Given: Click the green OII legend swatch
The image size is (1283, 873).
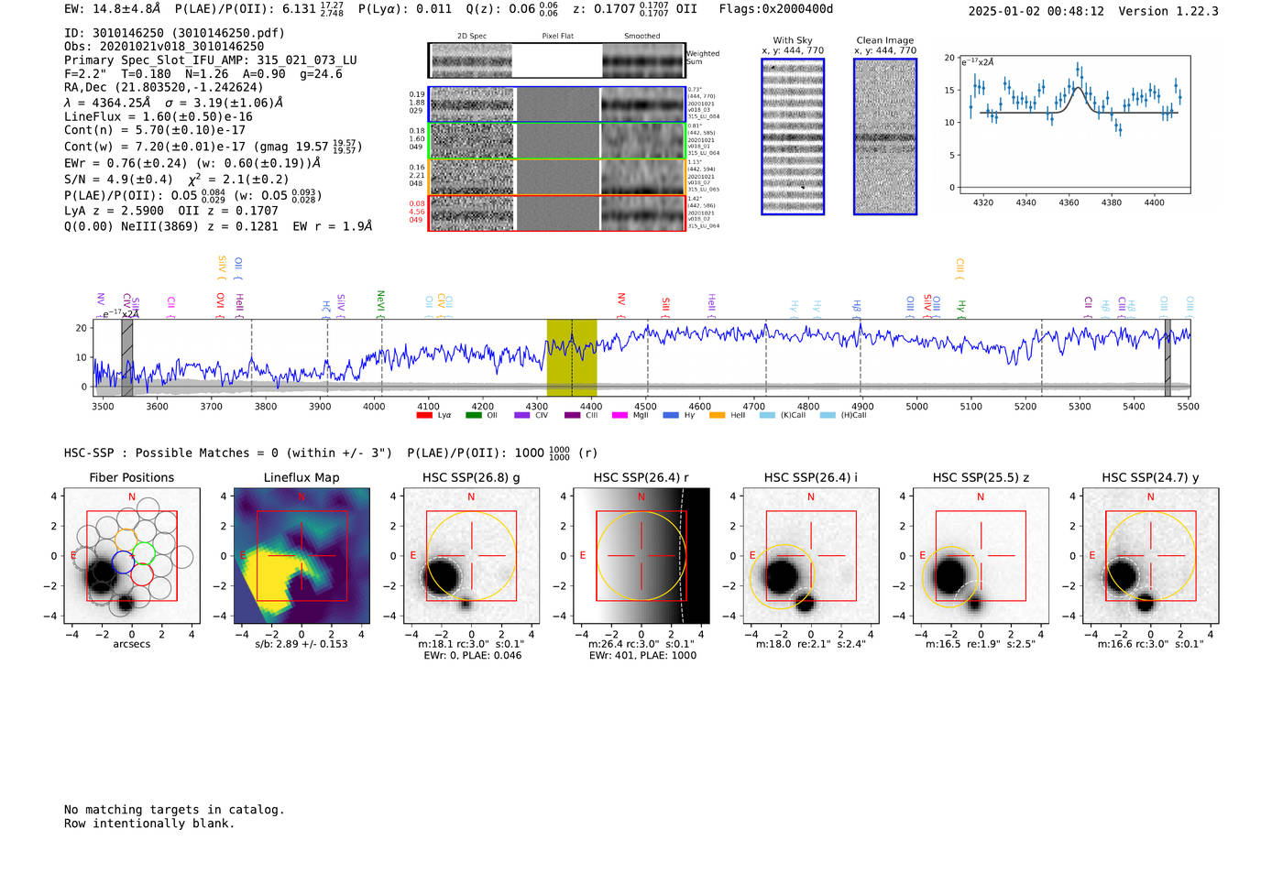Looking at the screenshot, I should [473, 415].
